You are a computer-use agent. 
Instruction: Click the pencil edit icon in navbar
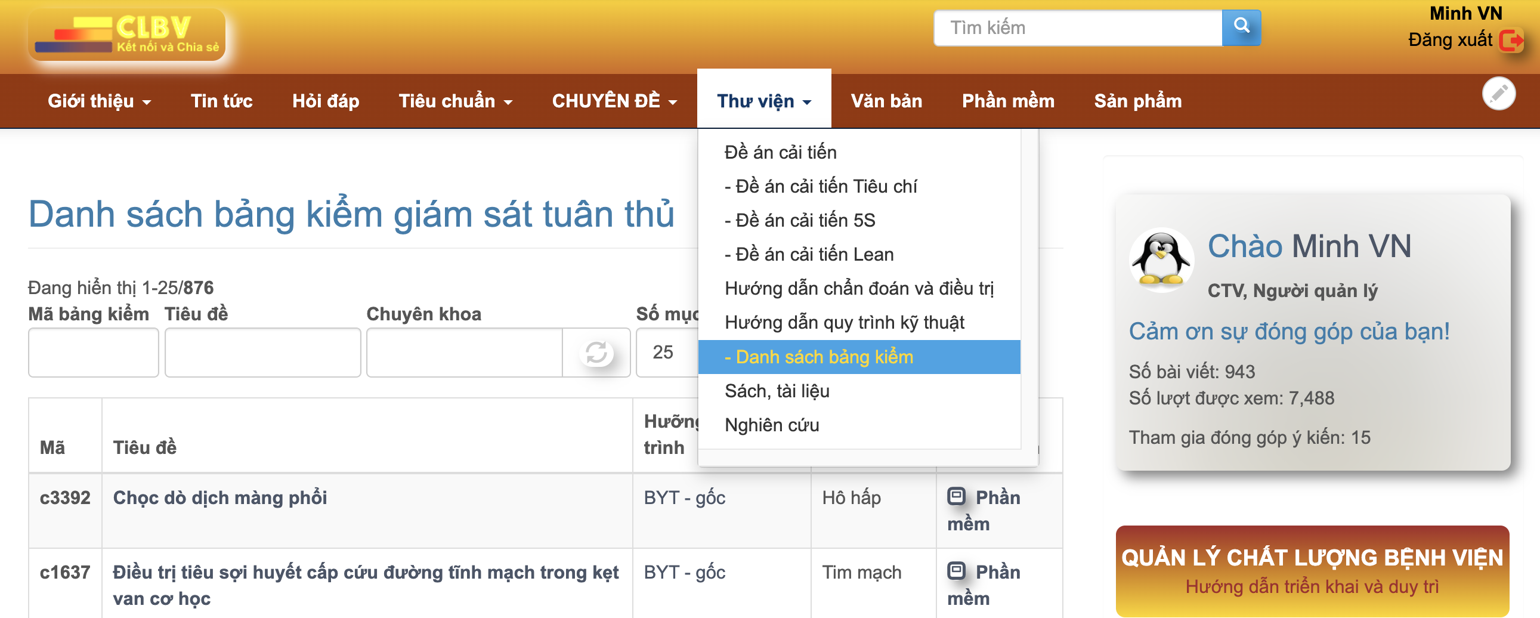point(1498,94)
